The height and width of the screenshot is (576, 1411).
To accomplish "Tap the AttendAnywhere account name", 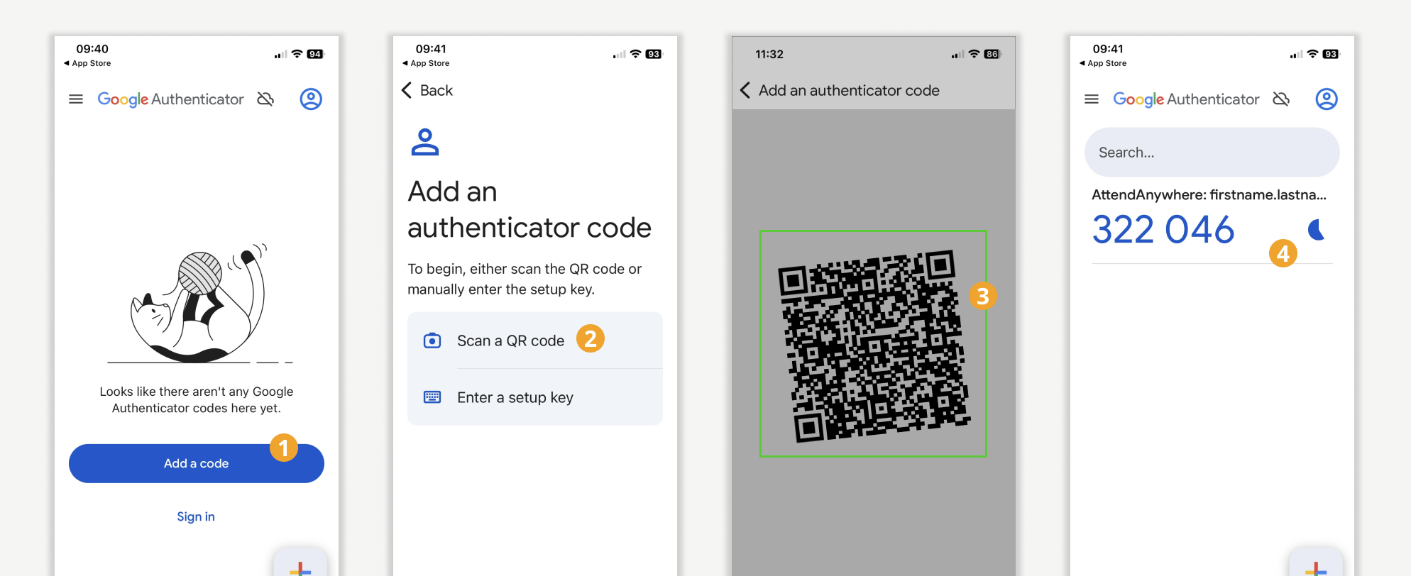I will click(1209, 195).
